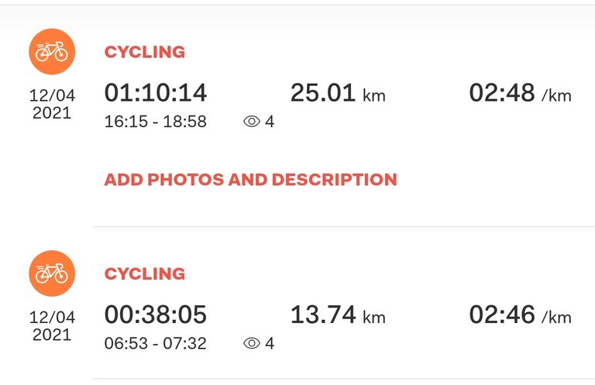Open the second CYCLING activity title

pyautogui.click(x=145, y=274)
